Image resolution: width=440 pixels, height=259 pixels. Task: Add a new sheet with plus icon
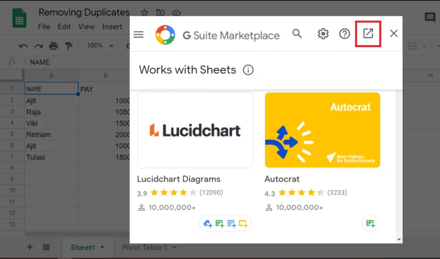tap(30, 247)
